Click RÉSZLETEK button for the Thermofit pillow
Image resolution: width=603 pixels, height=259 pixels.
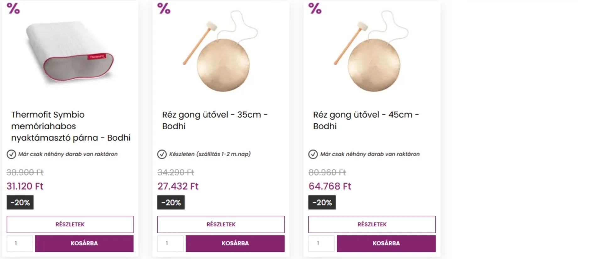click(70, 224)
